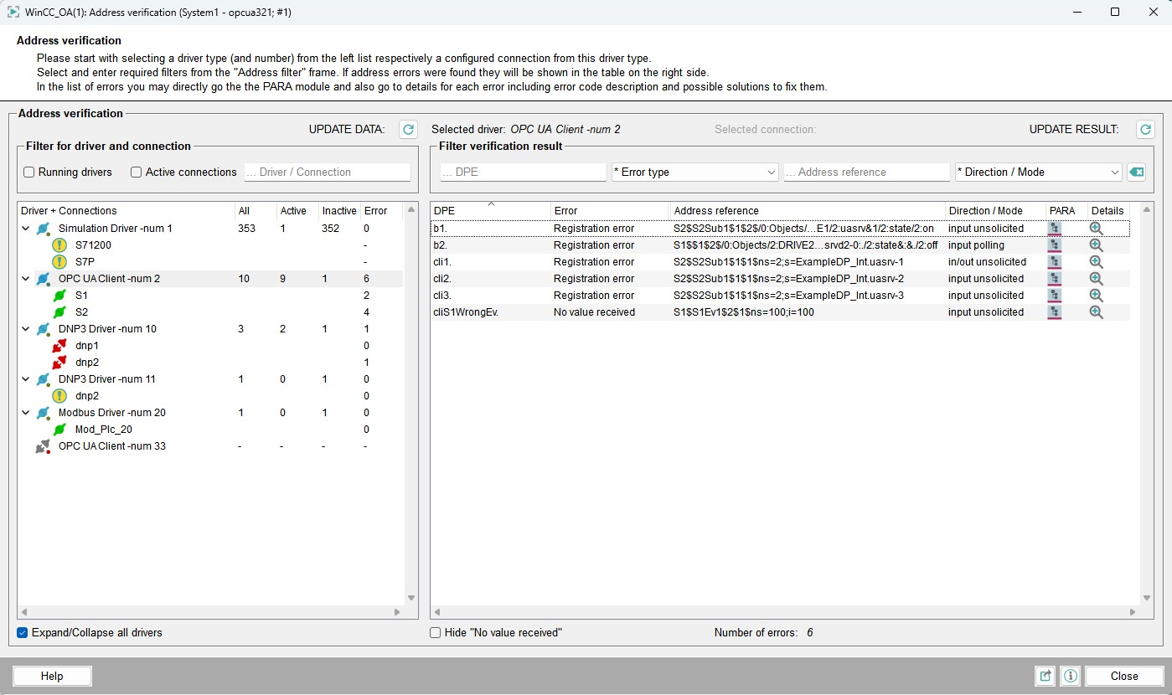This screenshot has width=1172, height=695.
Task: Click the UPDATE DATA refresh icon
Action: [408, 129]
